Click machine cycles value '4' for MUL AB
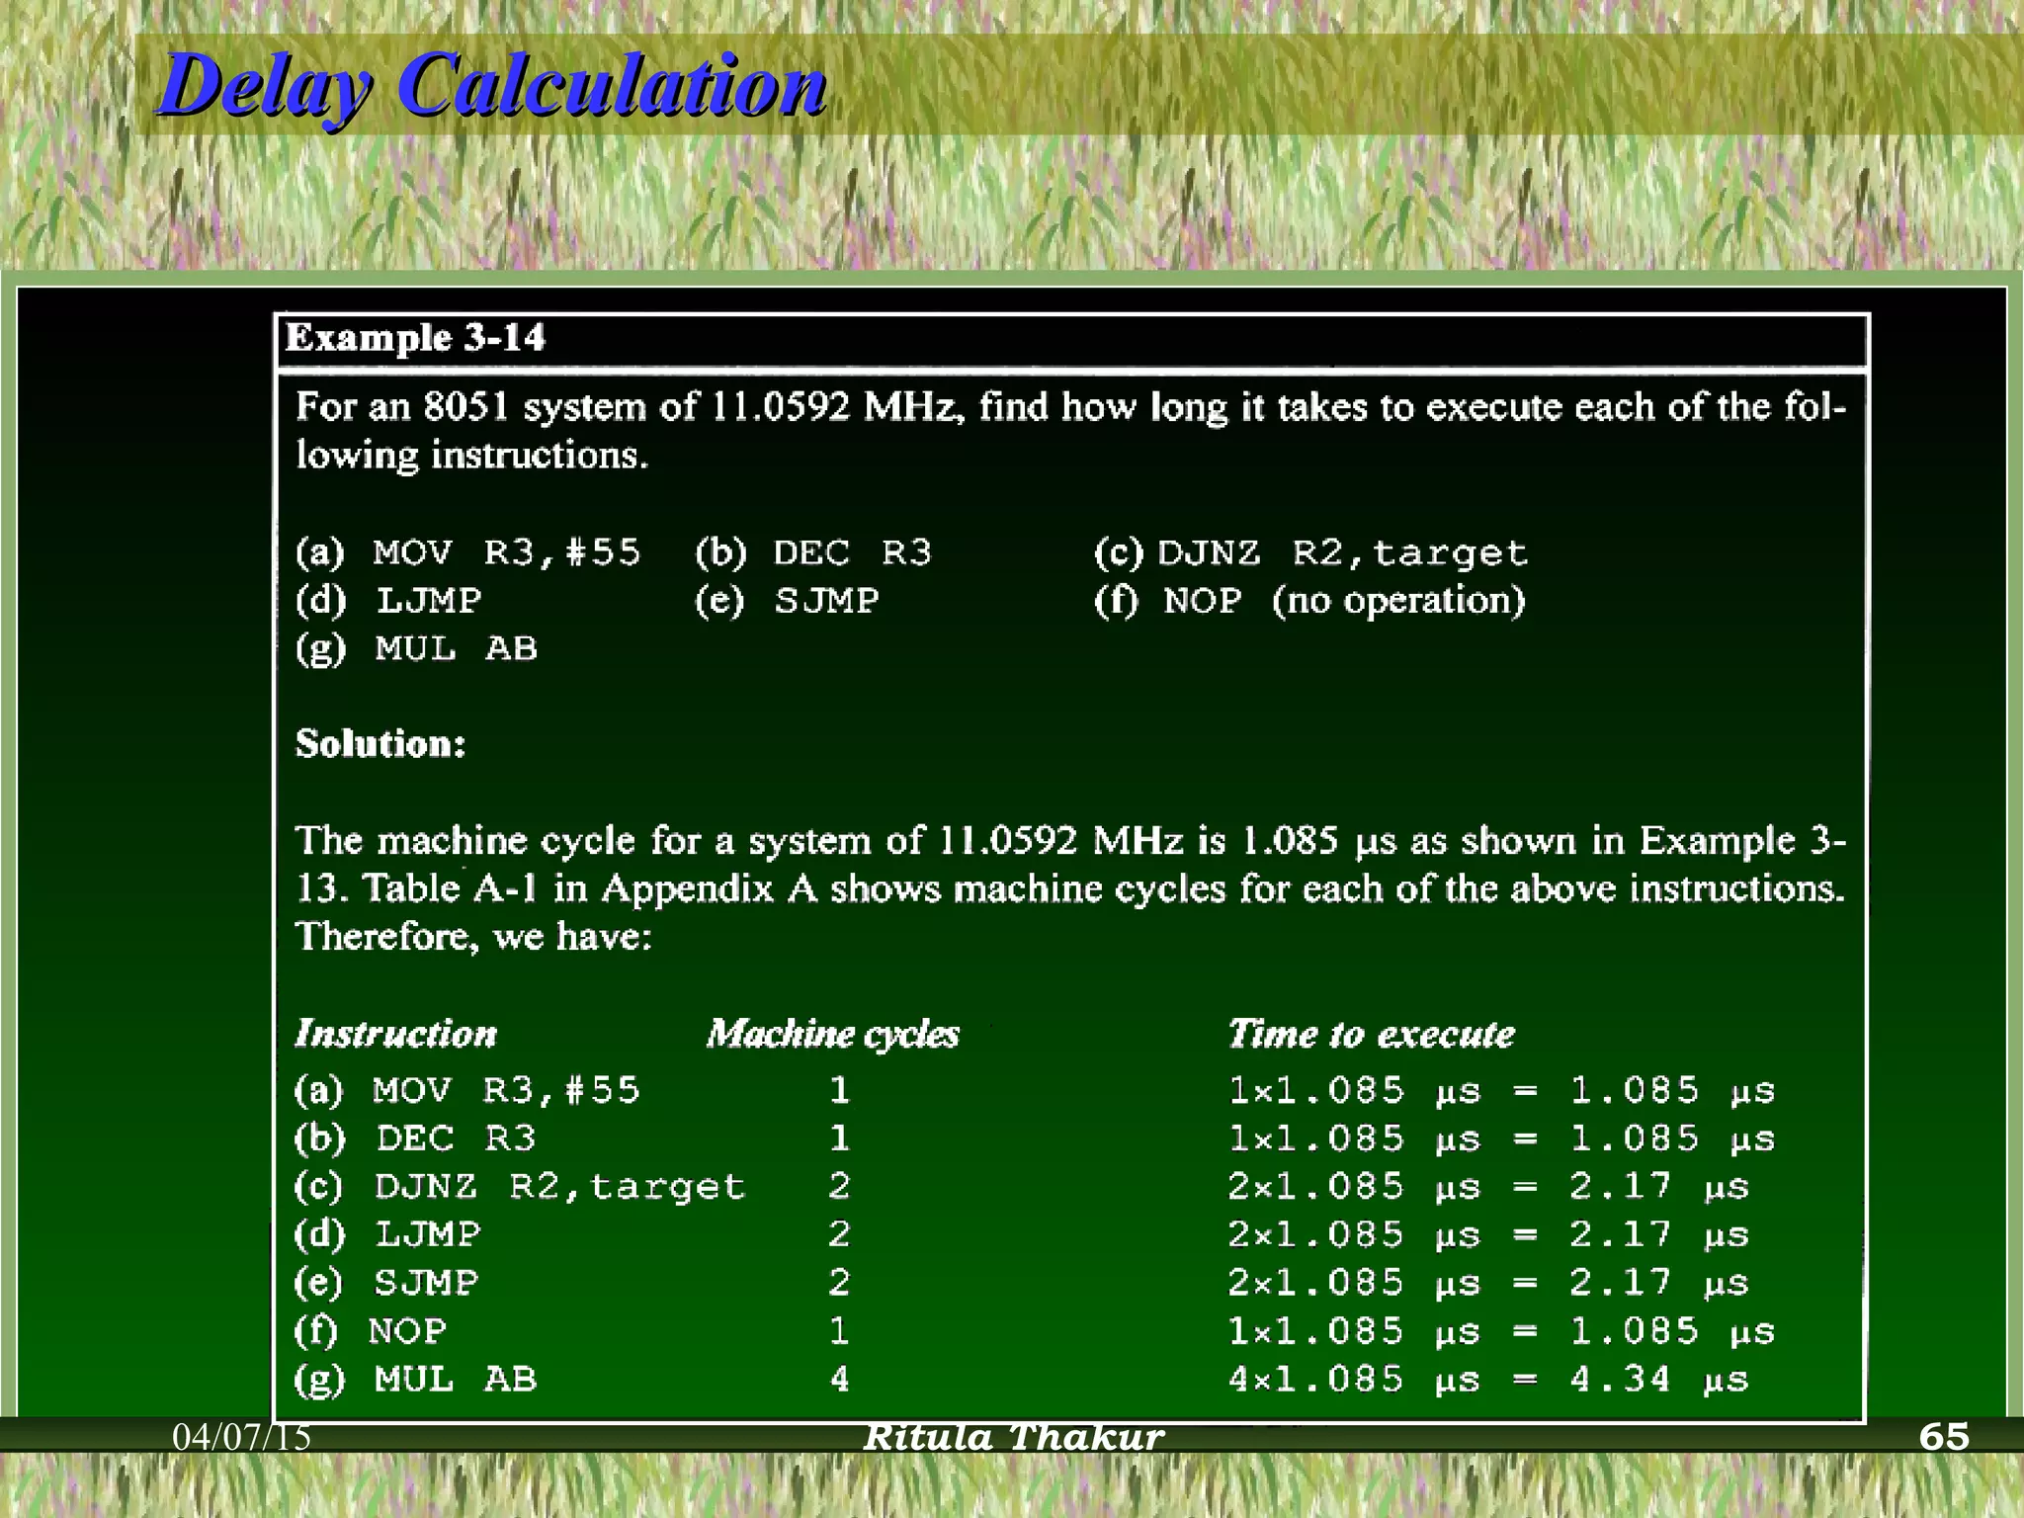Screen dimensions: 2024x1518 click(x=839, y=1379)
